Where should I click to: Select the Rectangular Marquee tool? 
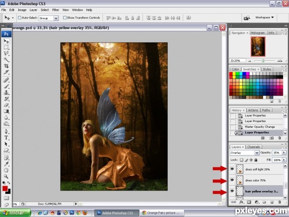point(6,47)
